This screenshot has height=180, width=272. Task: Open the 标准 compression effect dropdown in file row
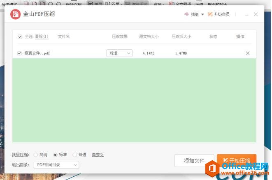119,53
